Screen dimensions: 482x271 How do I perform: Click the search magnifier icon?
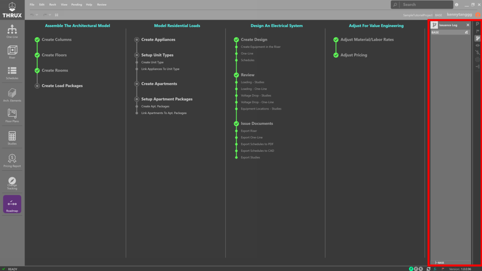(x=395, y=4)
